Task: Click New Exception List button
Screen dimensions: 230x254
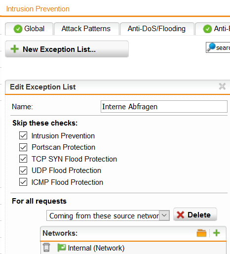Action: [67, 49]
